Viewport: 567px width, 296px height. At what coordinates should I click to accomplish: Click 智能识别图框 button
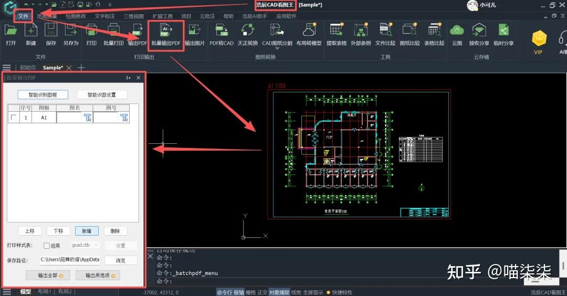coord(43,94)
